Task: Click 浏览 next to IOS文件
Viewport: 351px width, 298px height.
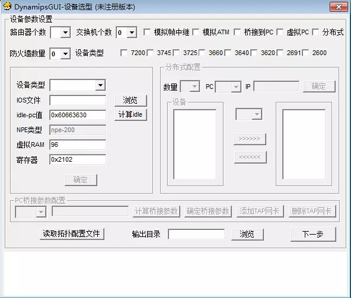Action: 130,101
